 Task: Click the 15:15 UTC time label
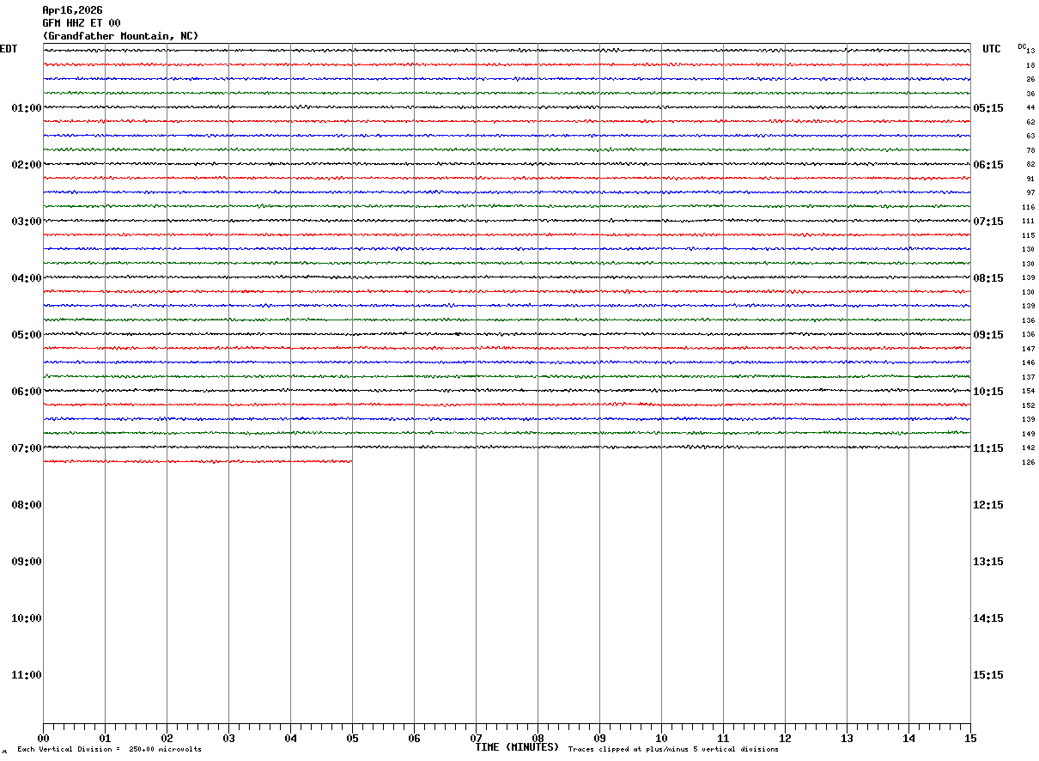tap(987, 675)
